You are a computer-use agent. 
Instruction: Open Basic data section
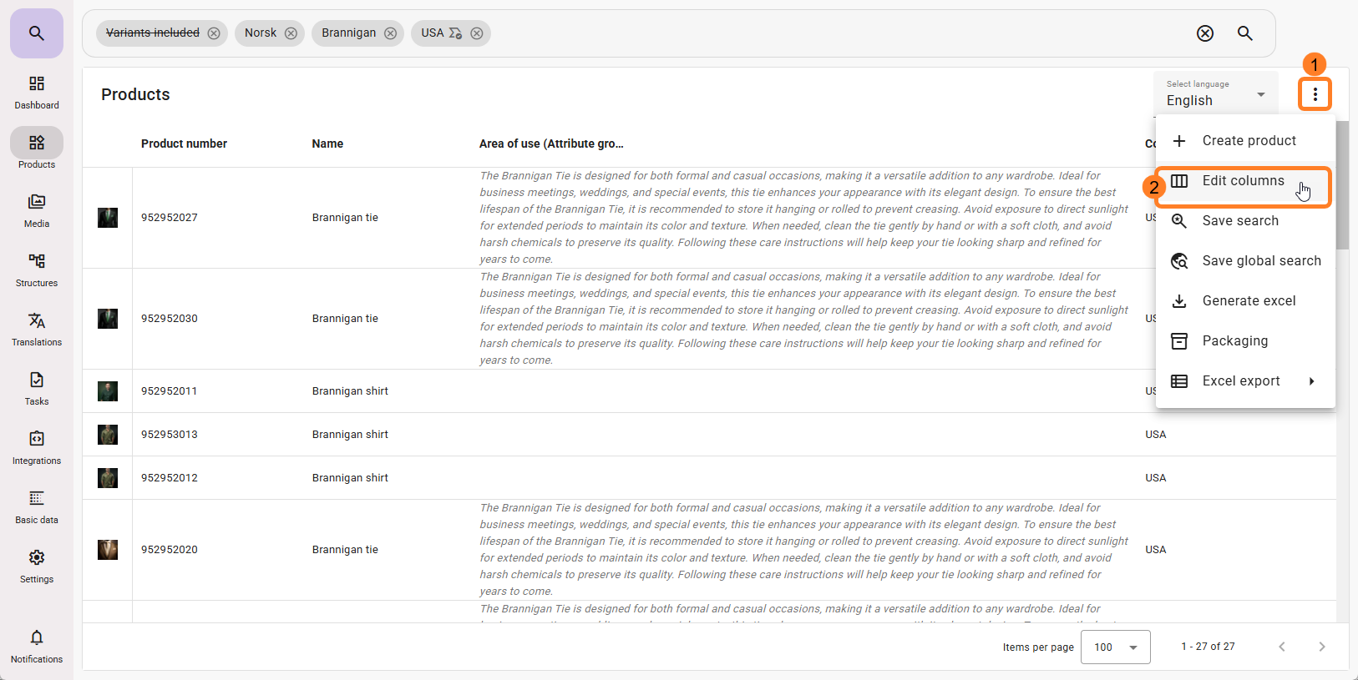pos(37,506)
